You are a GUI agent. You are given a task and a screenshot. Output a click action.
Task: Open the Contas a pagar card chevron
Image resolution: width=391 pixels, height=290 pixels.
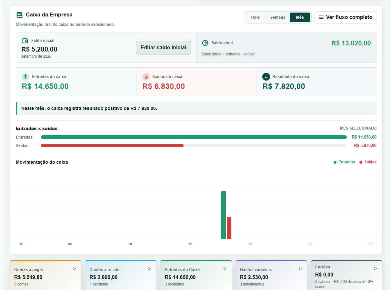(75, 268)
